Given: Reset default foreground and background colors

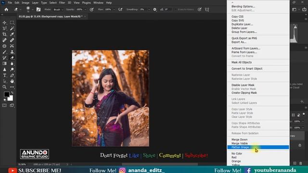Looking at the screenshot, I should (5, 100).
